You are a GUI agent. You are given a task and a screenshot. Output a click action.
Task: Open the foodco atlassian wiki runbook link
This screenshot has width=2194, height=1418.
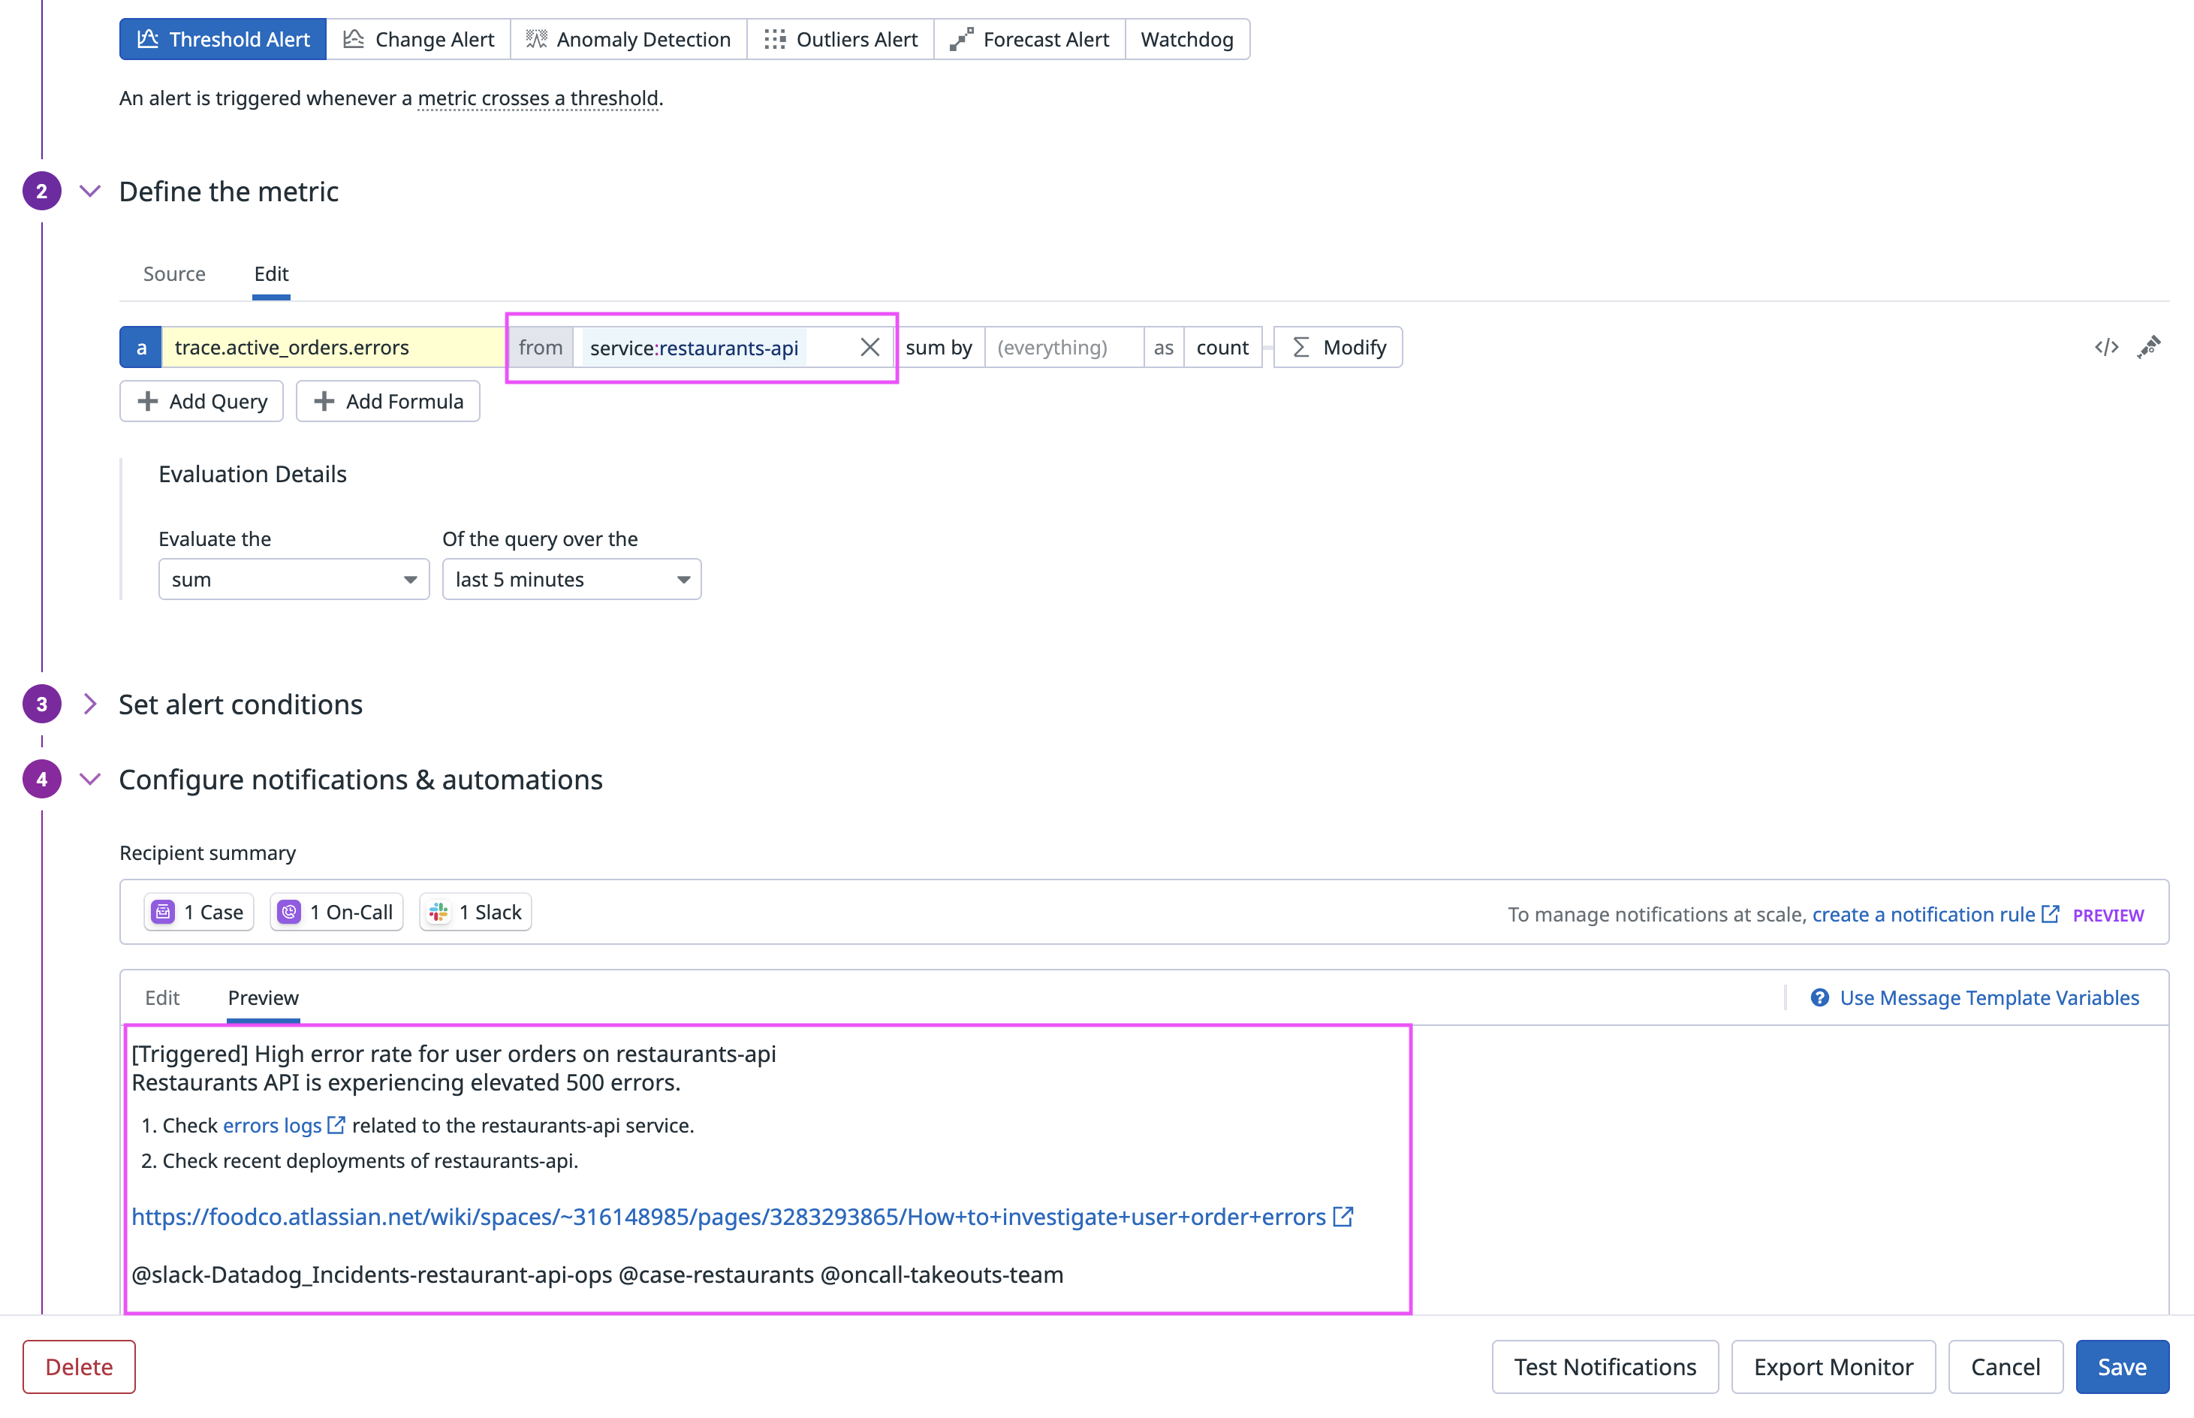(x=742, y=1217)
